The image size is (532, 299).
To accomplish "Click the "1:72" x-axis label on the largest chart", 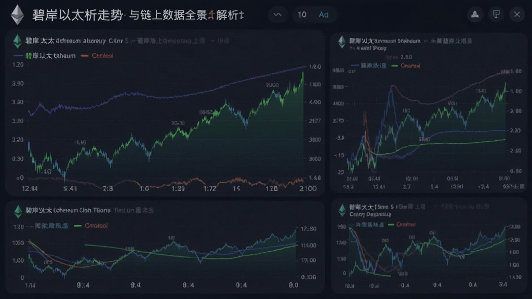I will [x=210, y=188].
